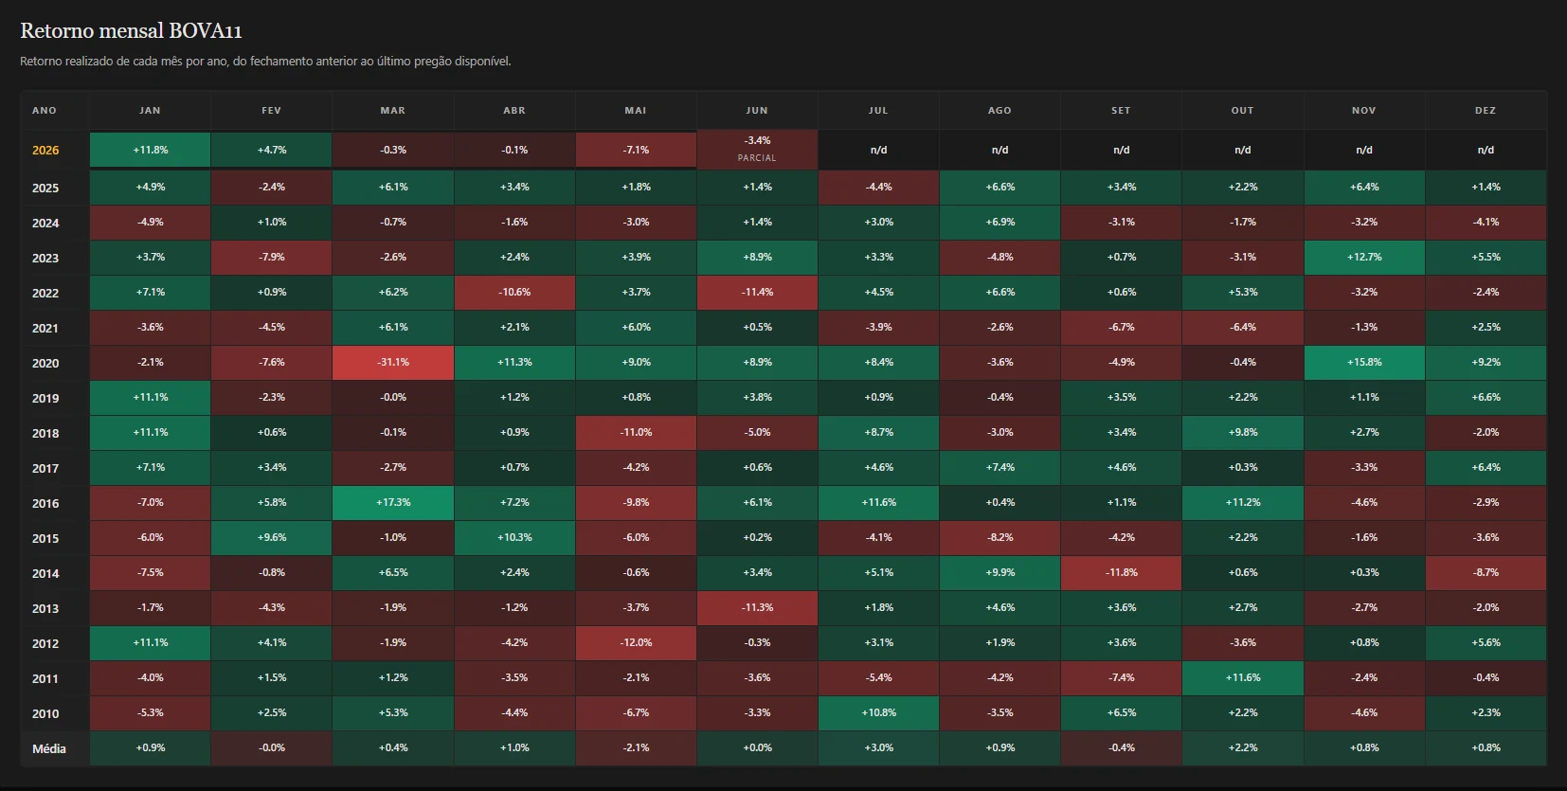Click the JUN column header
1567x791 pixels.
click(x=757, y=111)
